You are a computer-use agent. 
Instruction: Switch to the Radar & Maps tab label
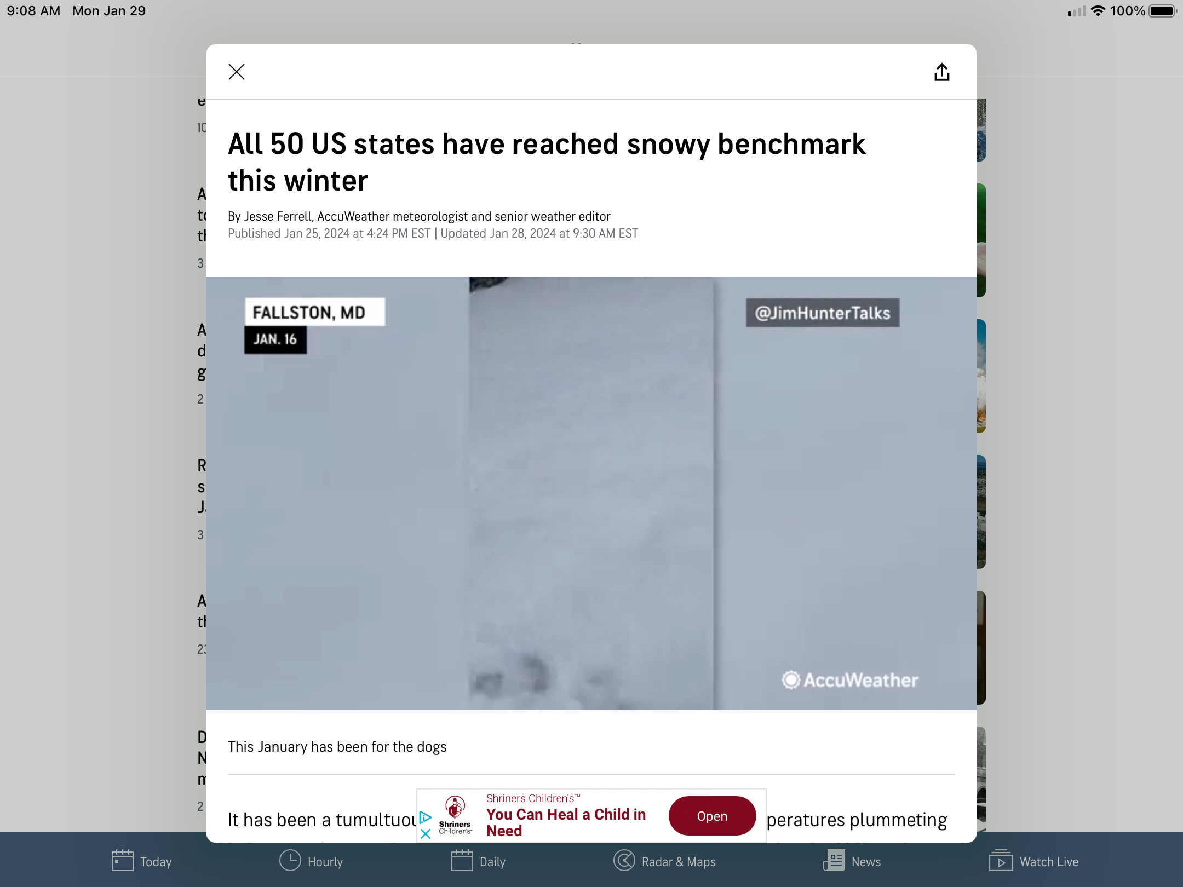[x=679, y=862]
